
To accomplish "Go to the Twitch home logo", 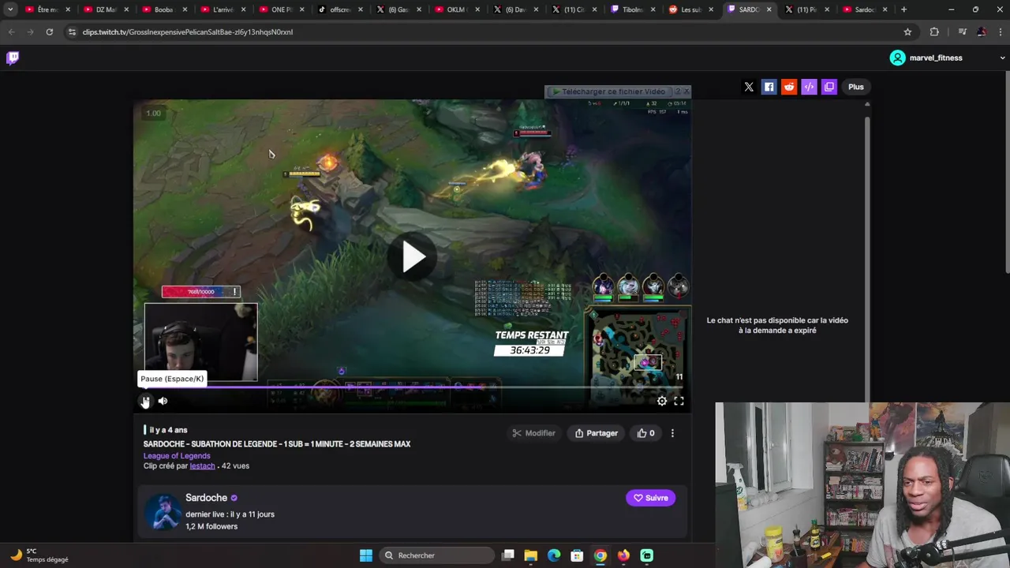I will pos(13,58).
